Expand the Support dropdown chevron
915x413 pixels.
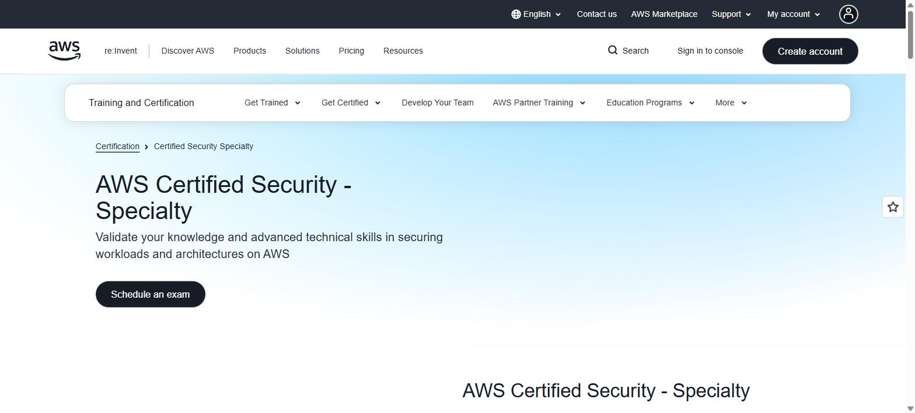click(x=748, y=15)
